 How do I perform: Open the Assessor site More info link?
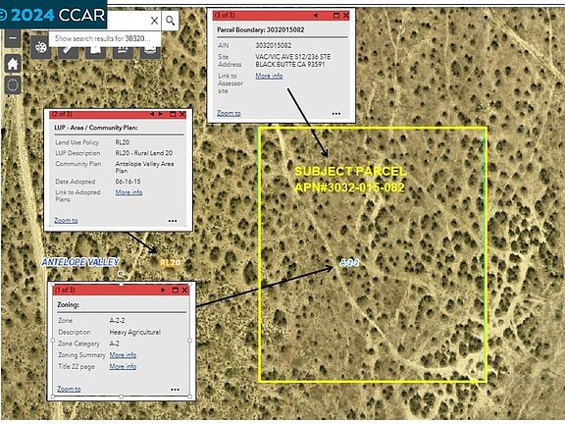pos(269,76)
